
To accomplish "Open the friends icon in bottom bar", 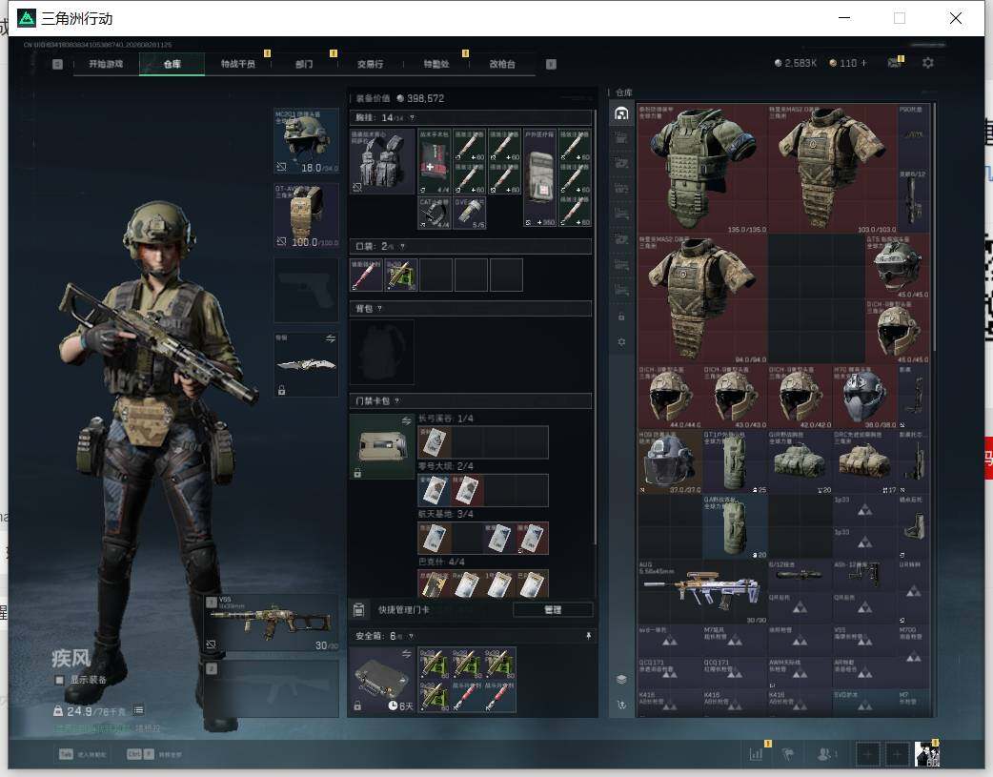I will [824, 753].
